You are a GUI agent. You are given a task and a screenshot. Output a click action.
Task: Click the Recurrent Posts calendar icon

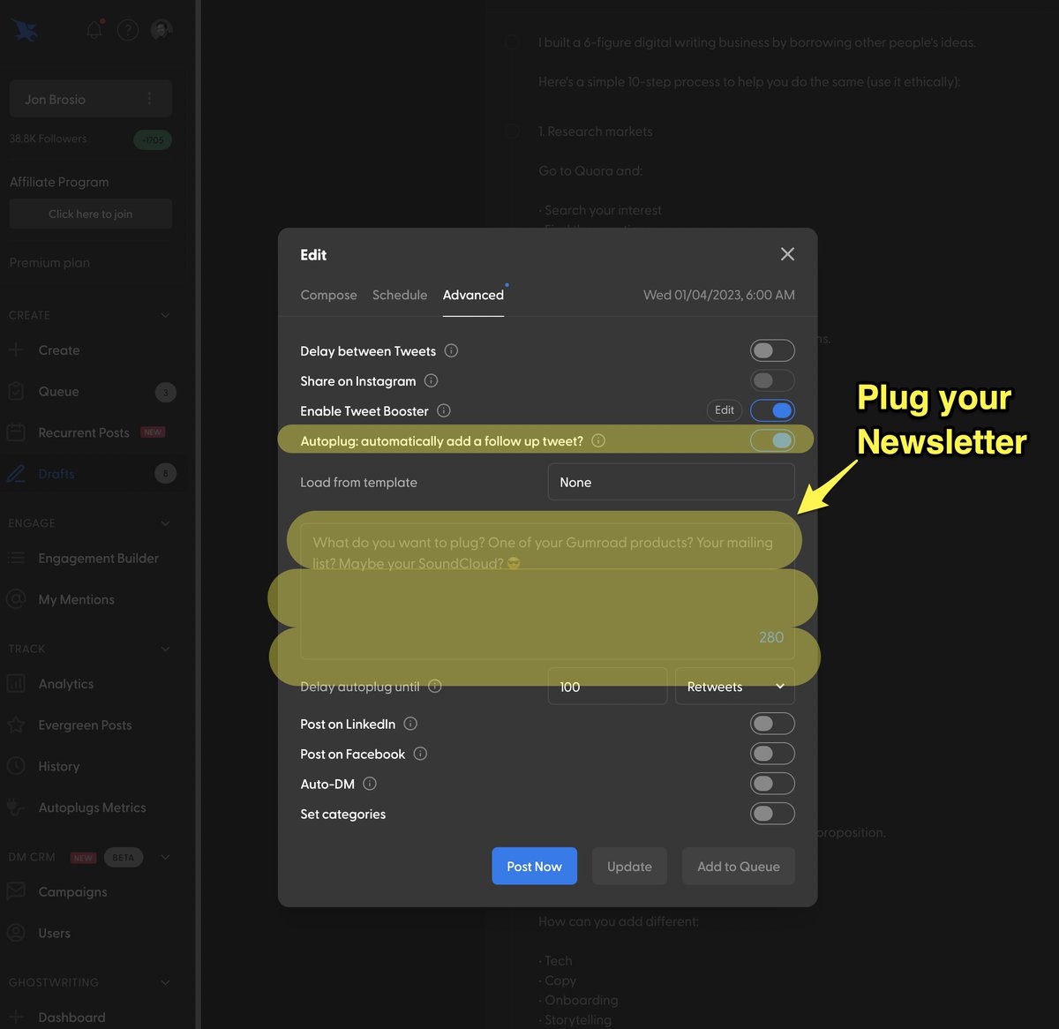pyautogui.click(x=16, y=432)
